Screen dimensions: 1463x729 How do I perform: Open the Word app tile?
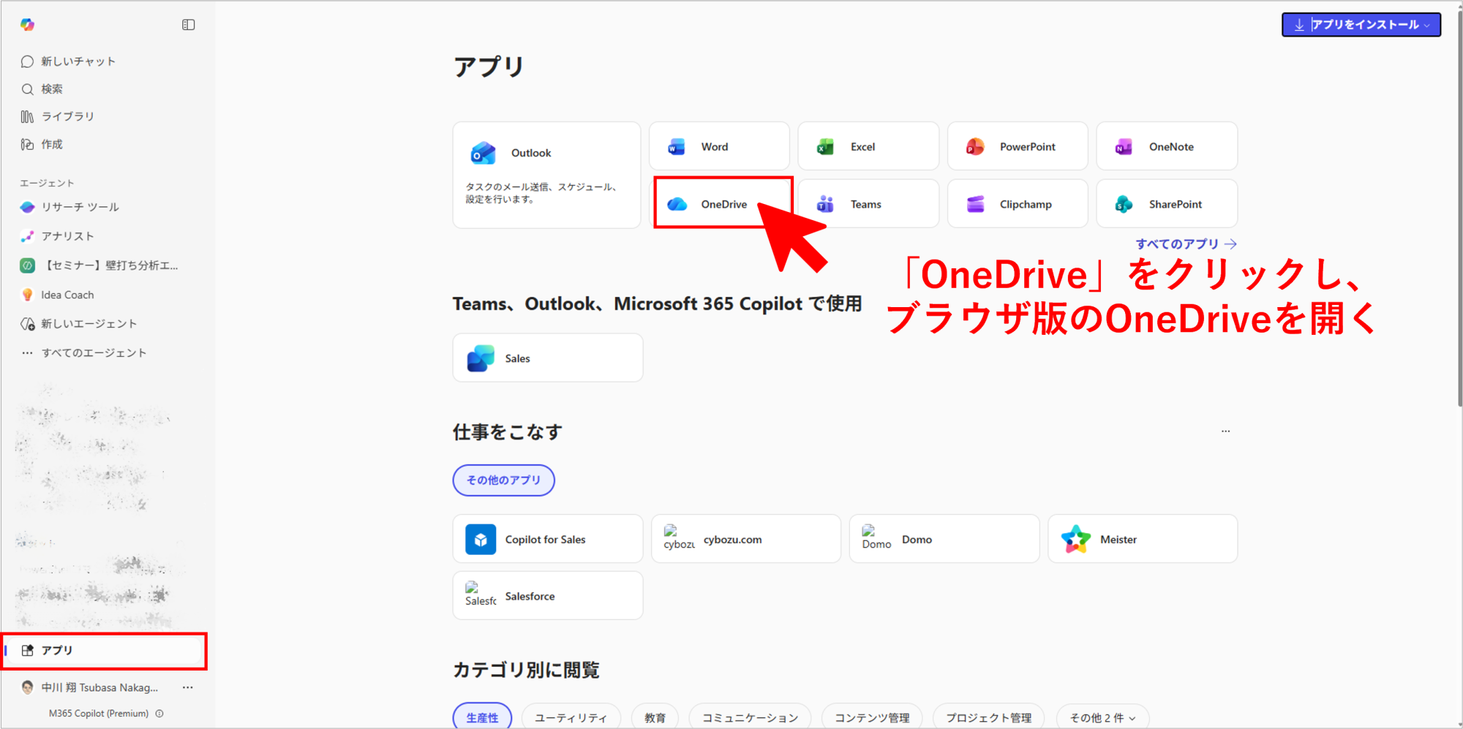point(718,147)
